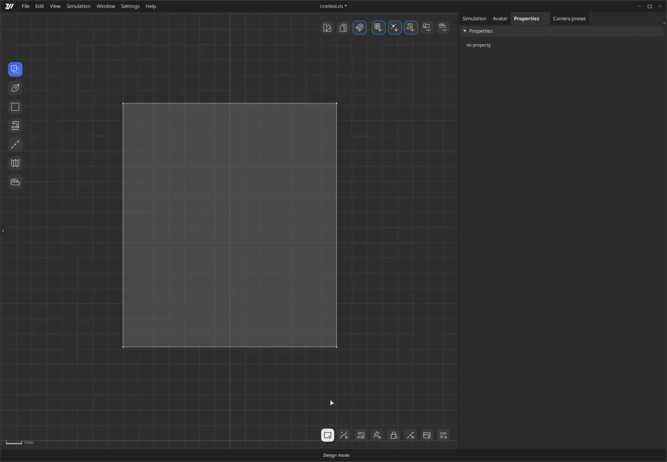667x462 pixels.
Task: Click the pin selection filter icon
Action: (x=377, y=435)
